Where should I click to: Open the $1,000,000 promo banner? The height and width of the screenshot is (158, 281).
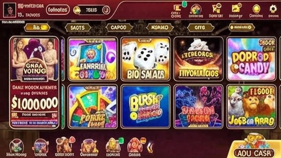point(34,83)
